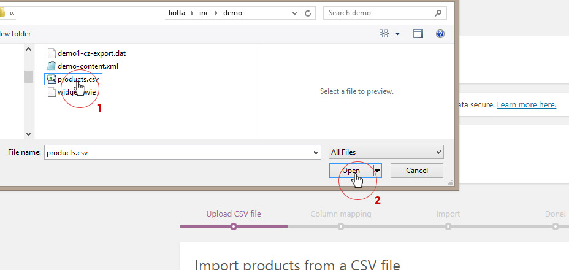Expand the File name dropdown arrow
Screen dimensions: 569x270
click(x=316, y=152)
